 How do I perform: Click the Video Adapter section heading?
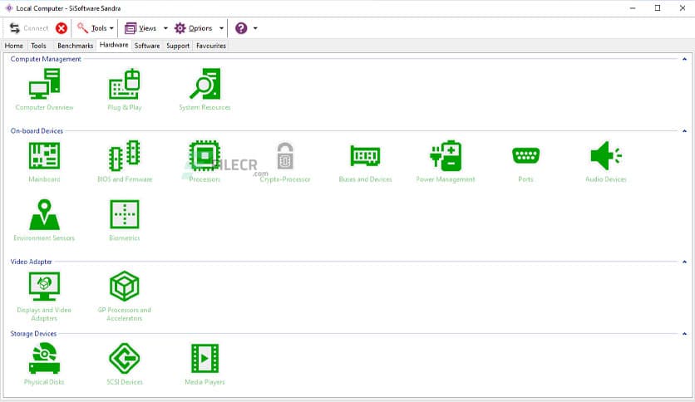coord(31,262)
